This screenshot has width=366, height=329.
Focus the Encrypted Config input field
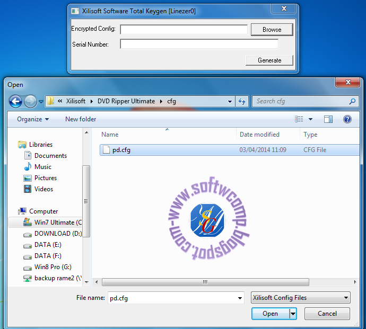tap(184, 30)
